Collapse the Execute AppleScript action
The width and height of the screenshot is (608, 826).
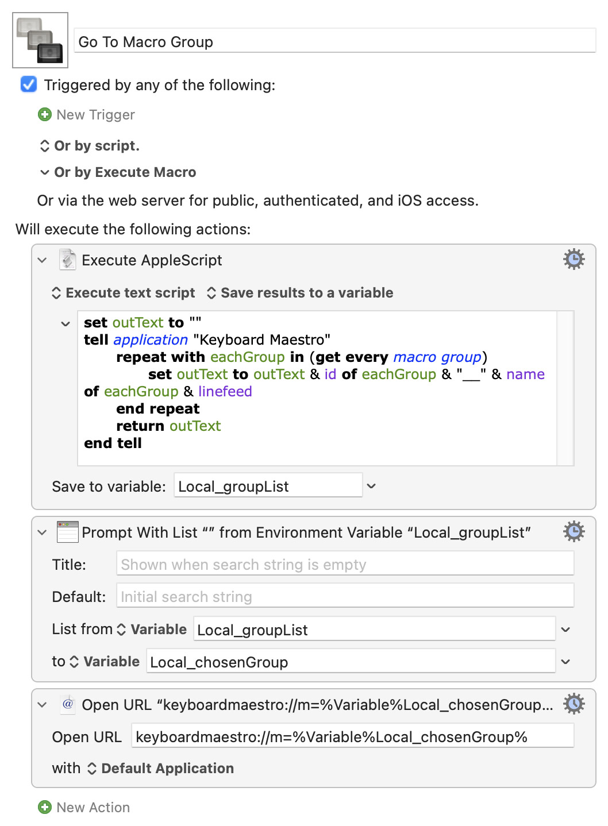click(x=42, y=260)
